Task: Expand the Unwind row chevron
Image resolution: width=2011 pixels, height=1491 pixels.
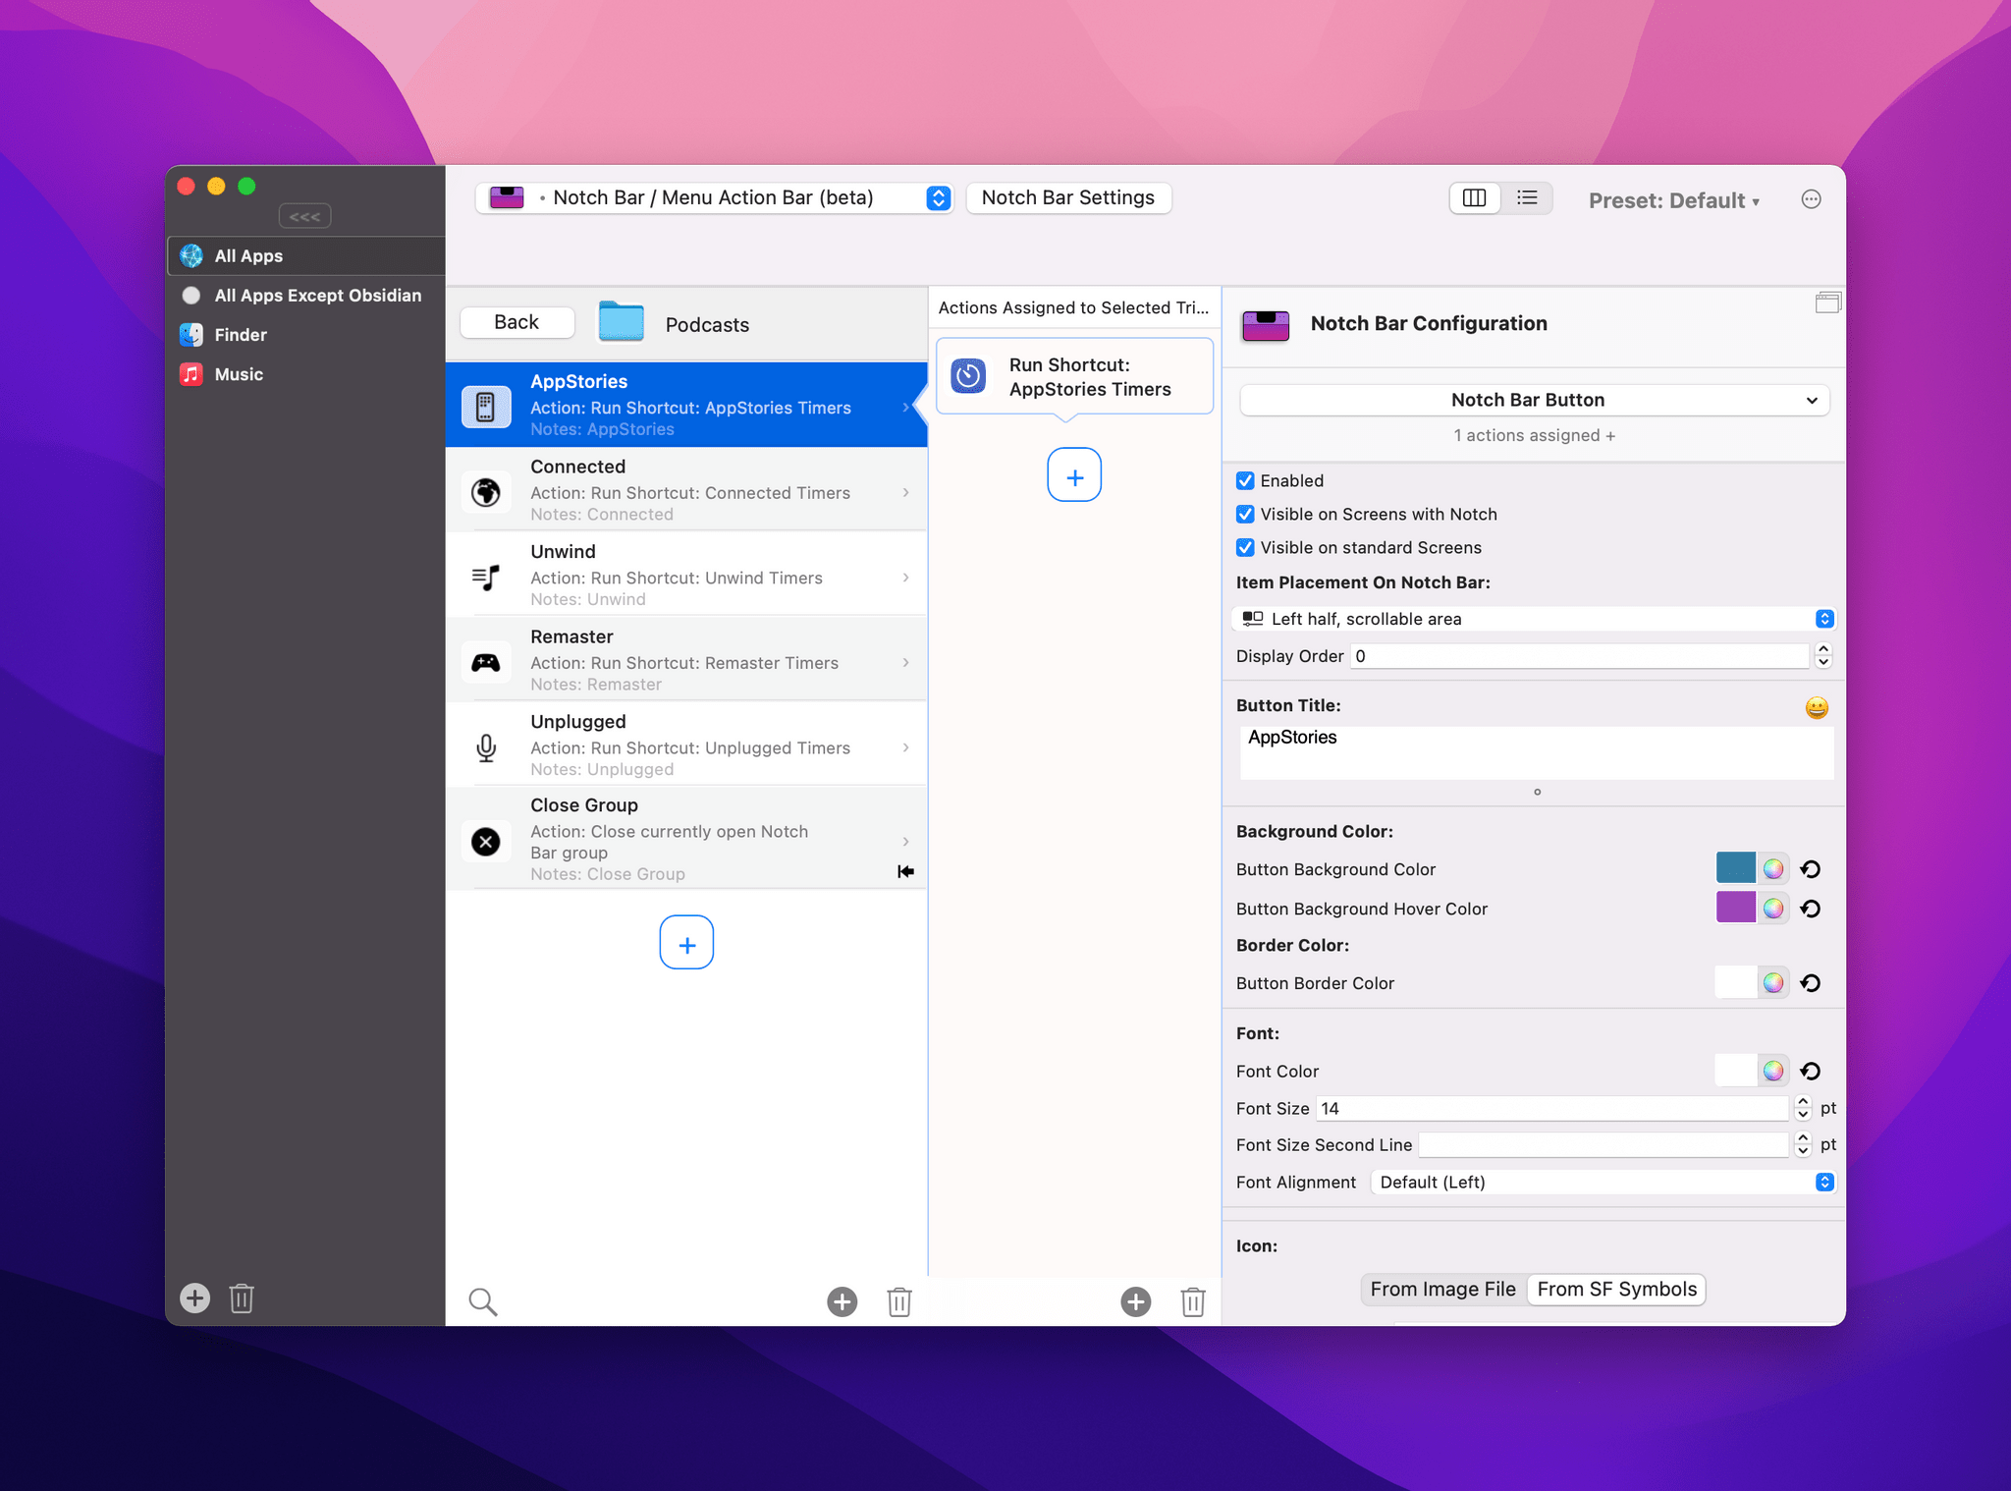Action: tap(905, 578)
